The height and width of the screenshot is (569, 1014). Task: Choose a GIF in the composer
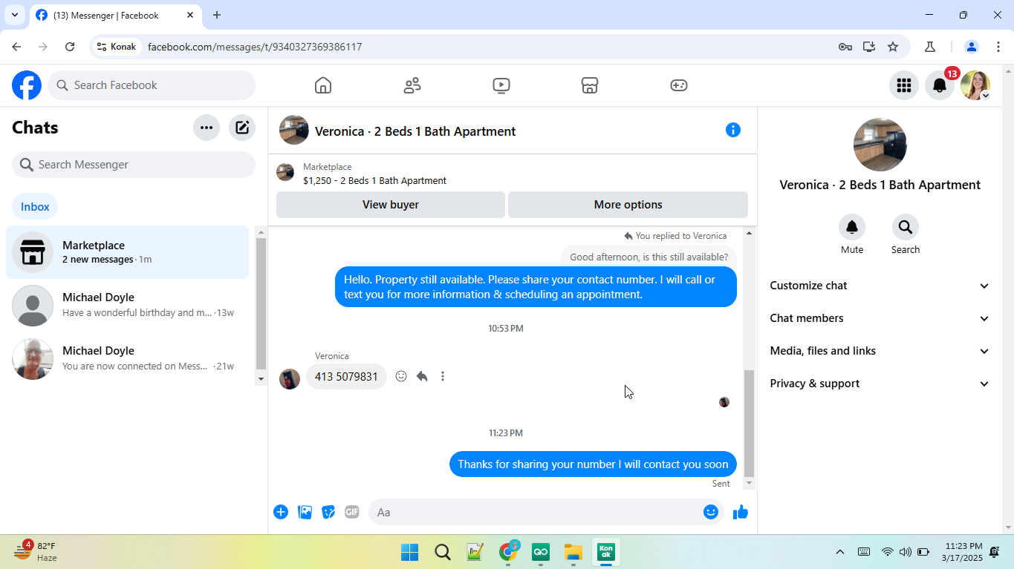click(352, 512)
